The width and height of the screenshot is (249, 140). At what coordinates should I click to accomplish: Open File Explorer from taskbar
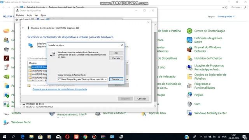32,136
